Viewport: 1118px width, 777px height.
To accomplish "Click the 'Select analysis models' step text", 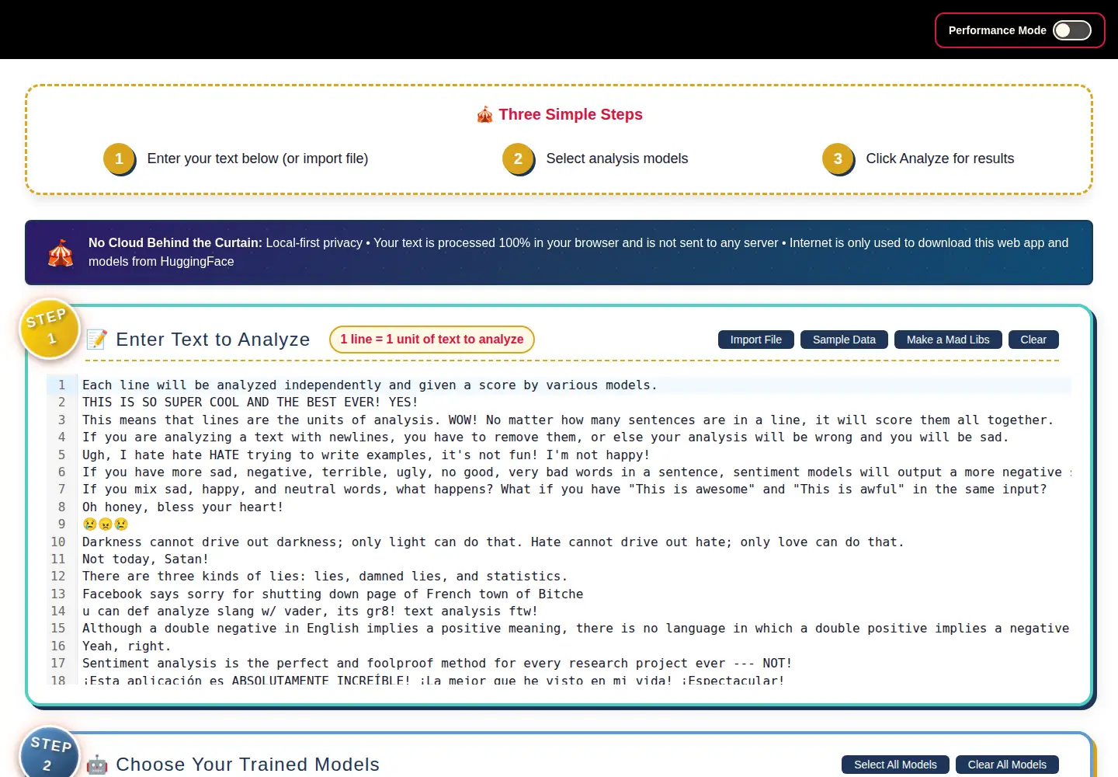I will pyautogui.click(x=617, y=159).
